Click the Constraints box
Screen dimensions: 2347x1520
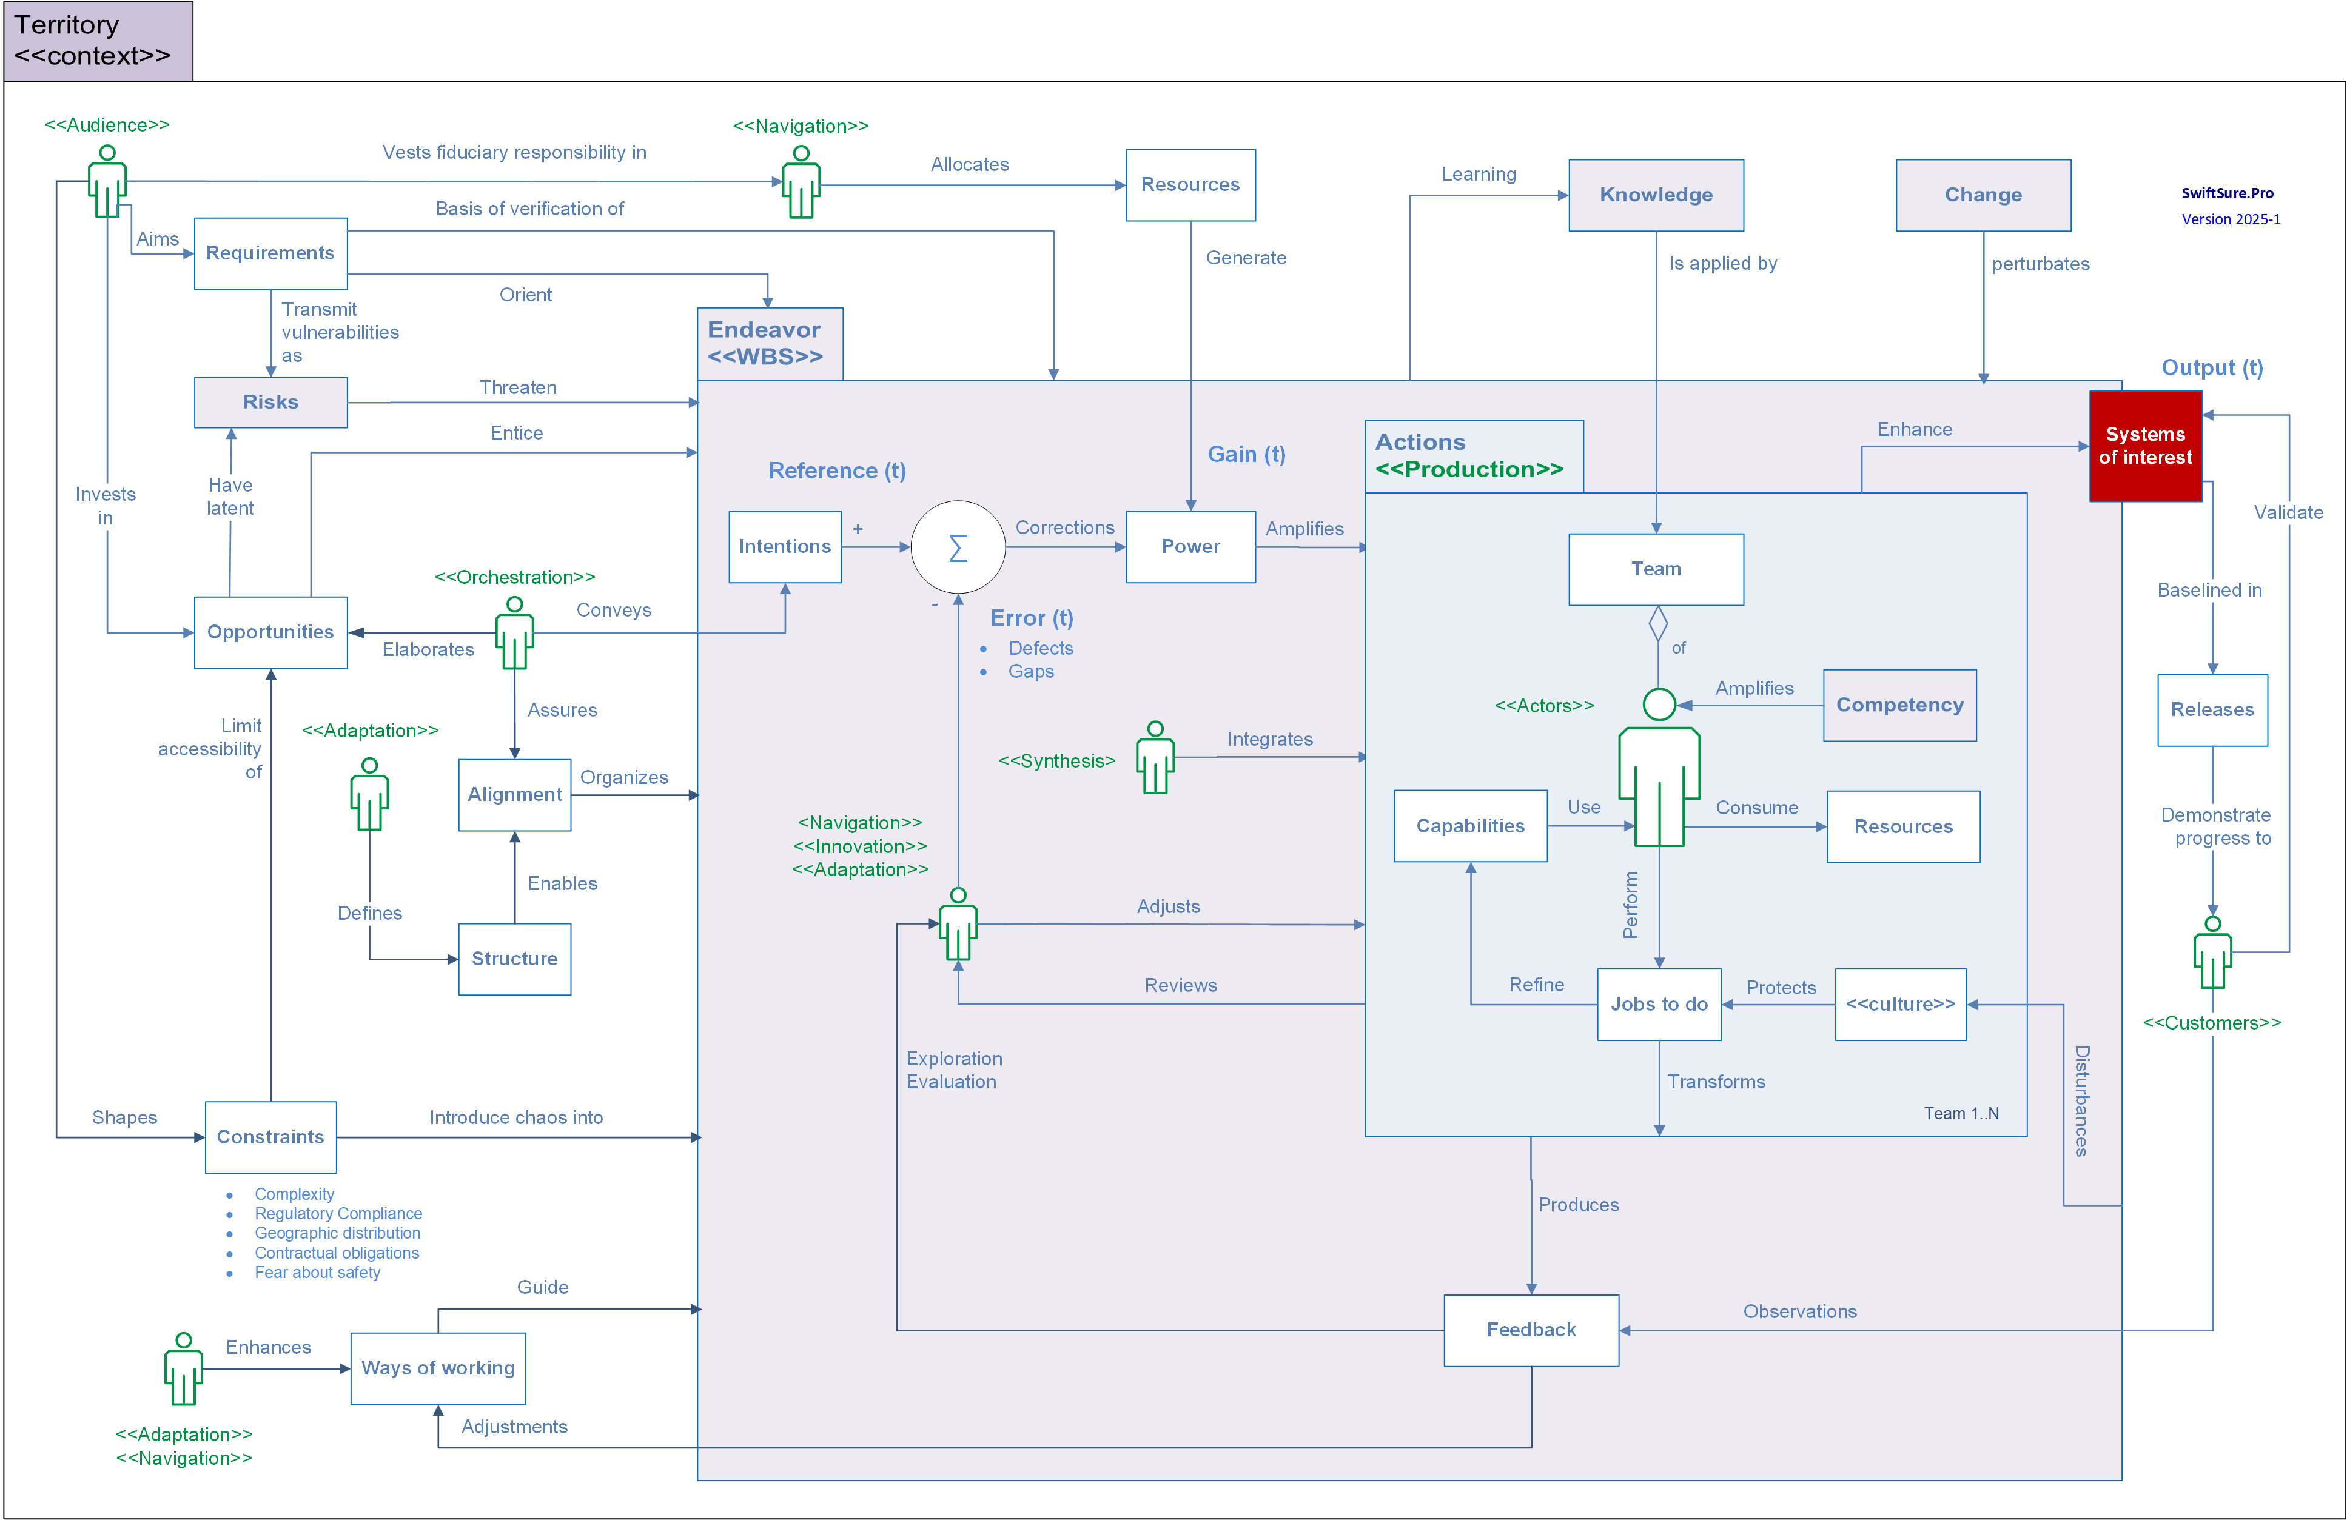click(270, 1137)
